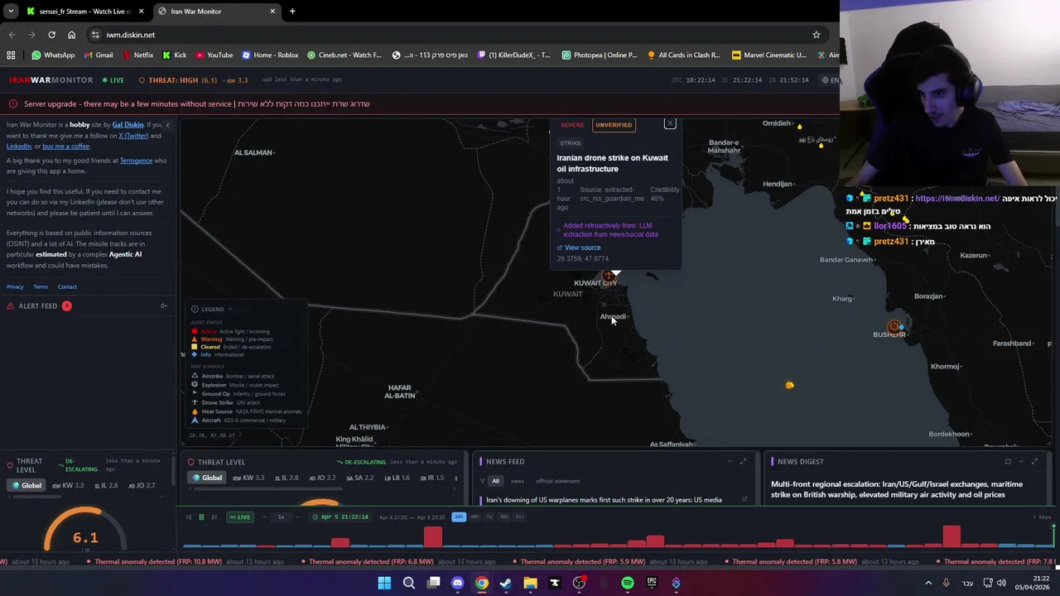Image resolution: width=1060 pixels, height=596 pixels.
Task: Pause the timeline playback
Action: click(x=201, y=517)
